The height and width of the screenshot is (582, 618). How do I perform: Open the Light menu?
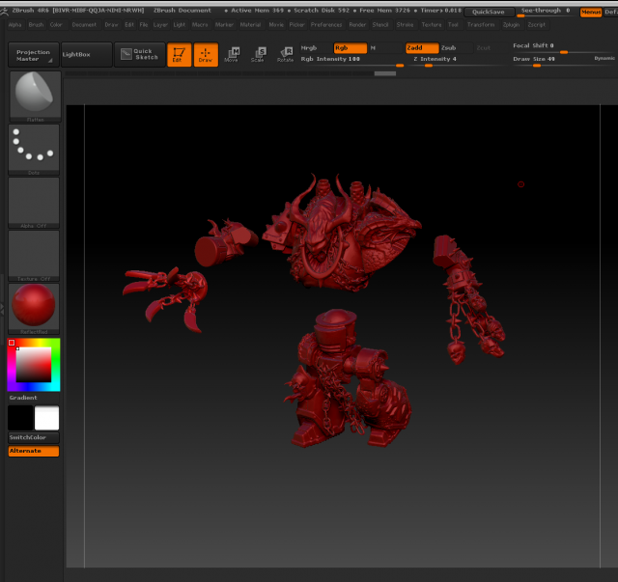pos(180,25)
